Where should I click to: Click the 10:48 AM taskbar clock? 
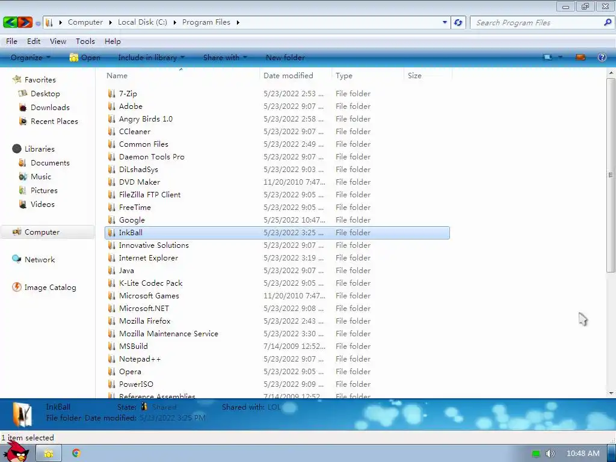coord(583,454)
